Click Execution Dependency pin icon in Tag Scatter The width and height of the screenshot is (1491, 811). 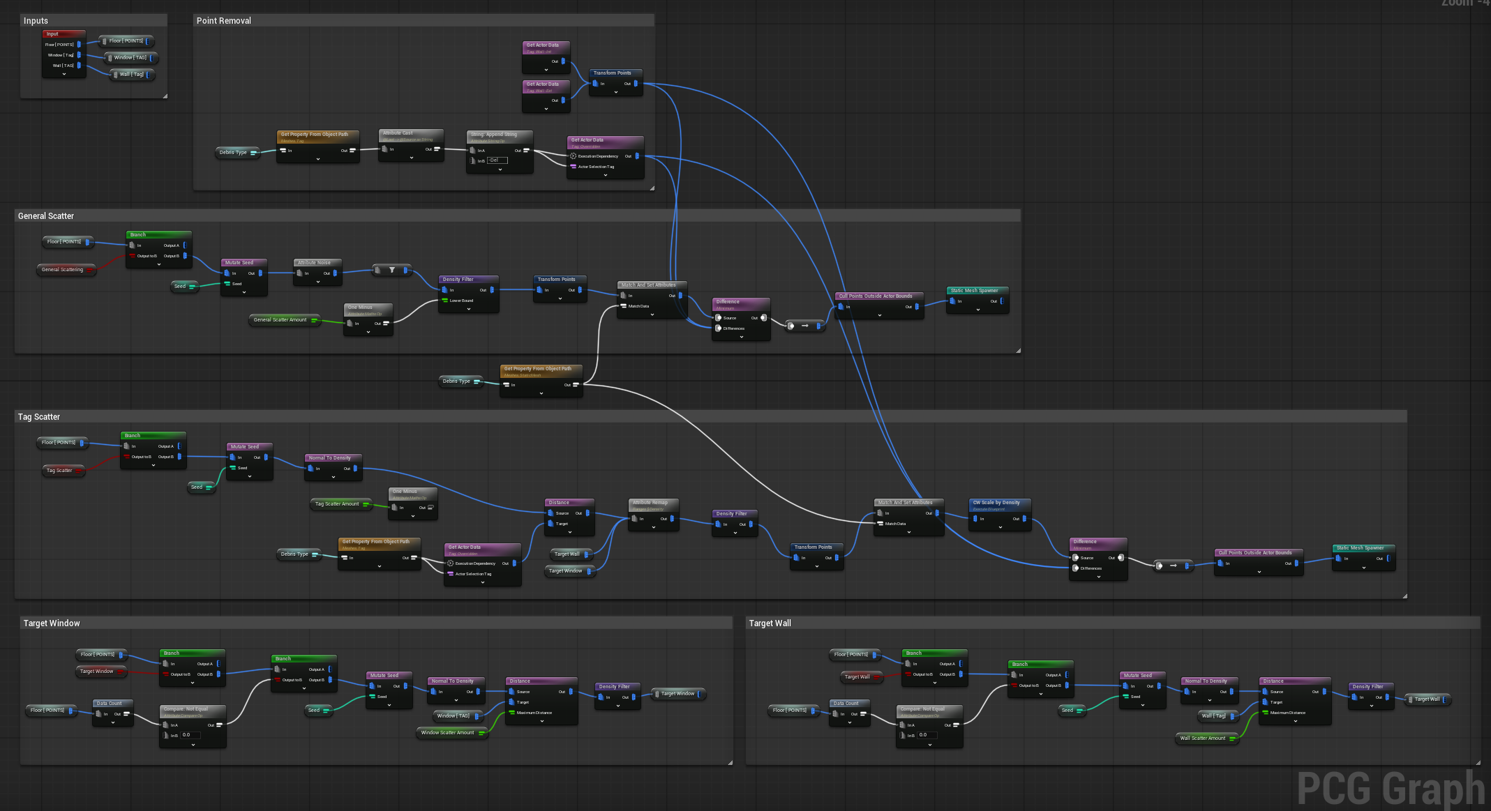point(451,563)
